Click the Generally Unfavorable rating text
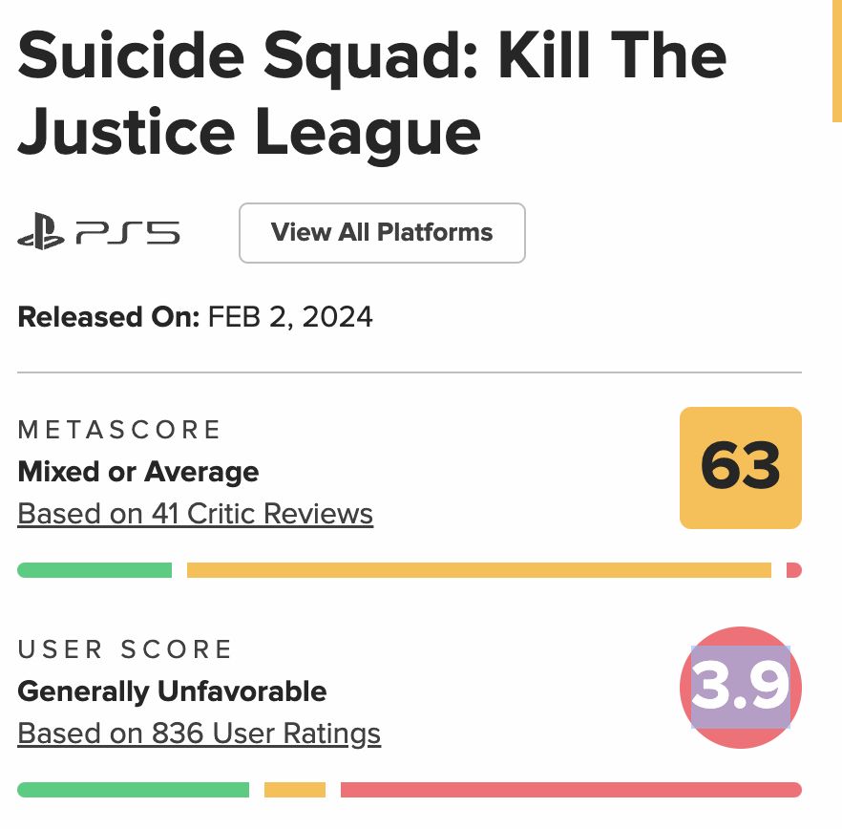This screenshot has width=842, height=829. [x=172, y=691]
